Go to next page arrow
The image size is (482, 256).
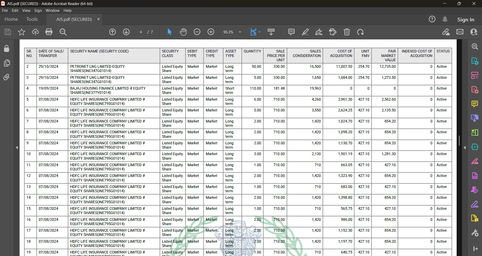[x=126, y=32]
